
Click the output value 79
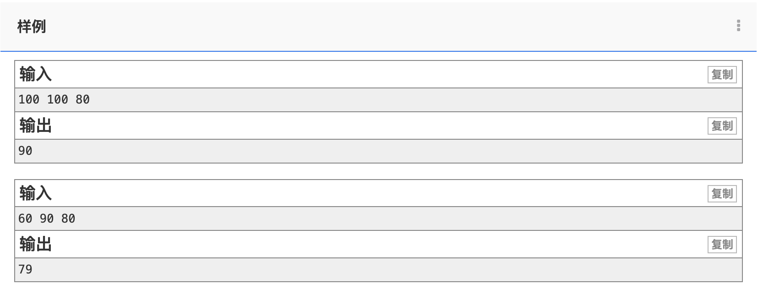pyautogui.click(x=25, y=269)
